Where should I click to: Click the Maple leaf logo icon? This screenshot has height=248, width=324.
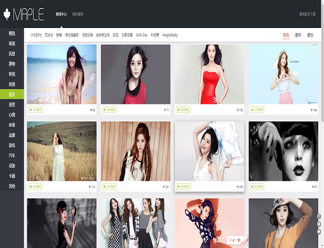7,15
